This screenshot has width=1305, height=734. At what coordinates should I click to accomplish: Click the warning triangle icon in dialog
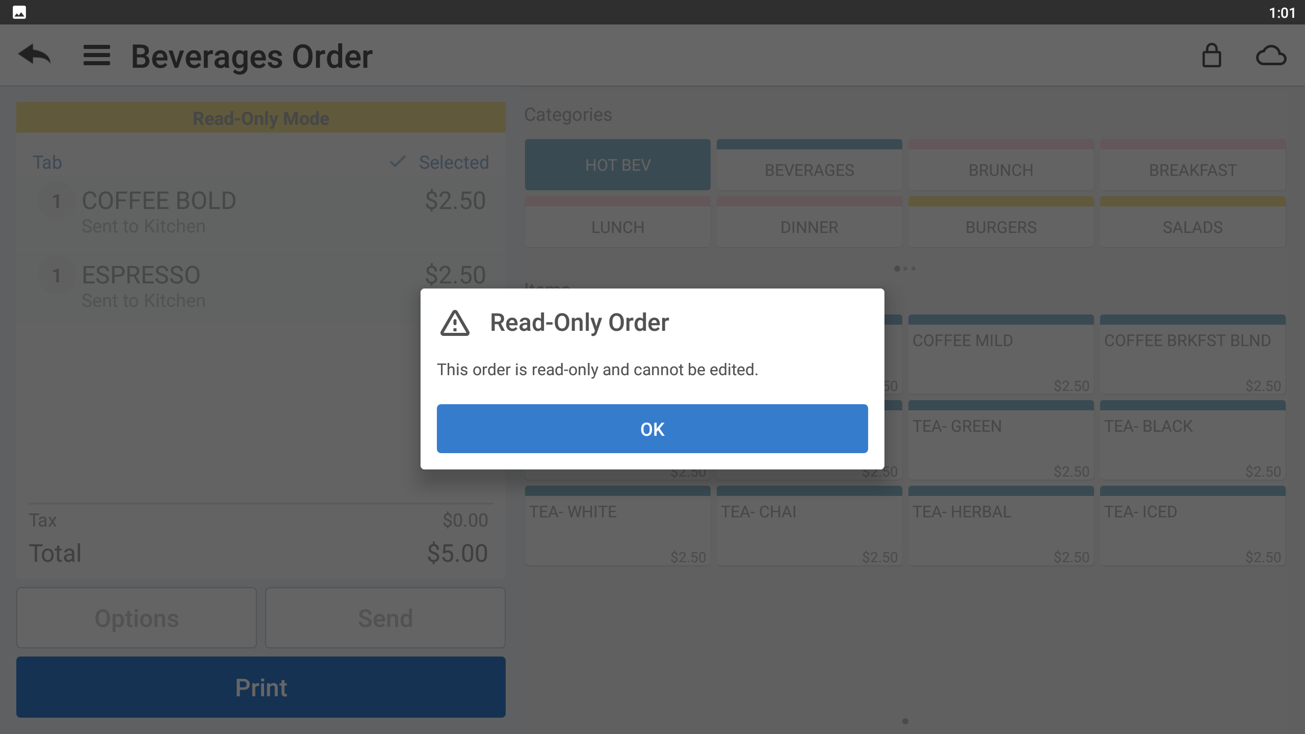tap(454, 323)
